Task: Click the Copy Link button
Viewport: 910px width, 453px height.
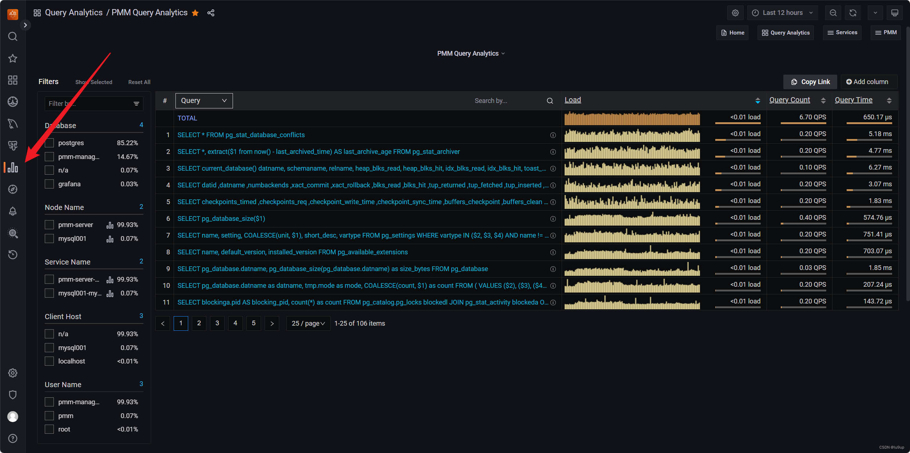Action: click(810, 82)
